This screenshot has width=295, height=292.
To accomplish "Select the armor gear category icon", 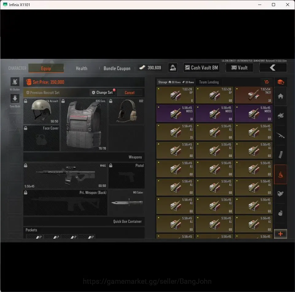I will [281, 116].
